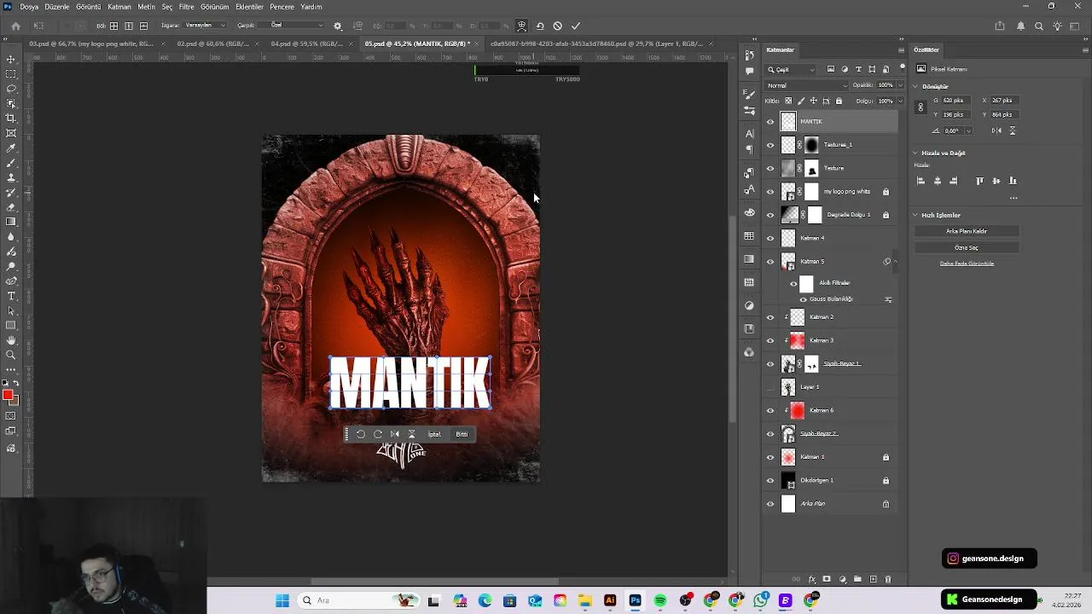Open the Filtre menu
Viewport: 1092px width, 614px height.
[x=186, y=7]
